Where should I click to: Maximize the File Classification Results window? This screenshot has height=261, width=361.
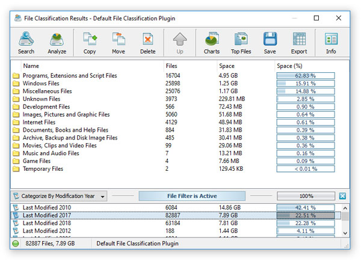[316, 18]
